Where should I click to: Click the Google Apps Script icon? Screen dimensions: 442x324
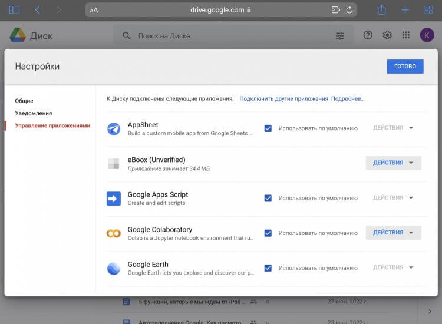(114, 199)
